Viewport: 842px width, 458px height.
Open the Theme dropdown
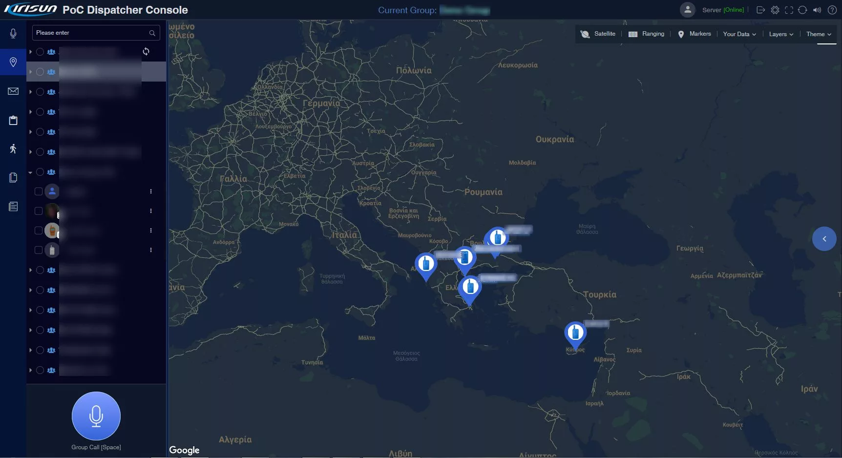819,34
